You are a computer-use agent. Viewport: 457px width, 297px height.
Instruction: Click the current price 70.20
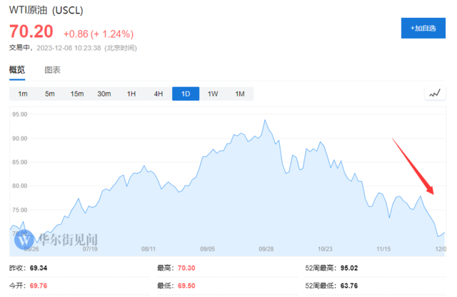31,33
